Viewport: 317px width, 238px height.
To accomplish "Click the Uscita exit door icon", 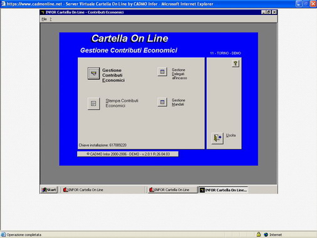I will [217, 138].
